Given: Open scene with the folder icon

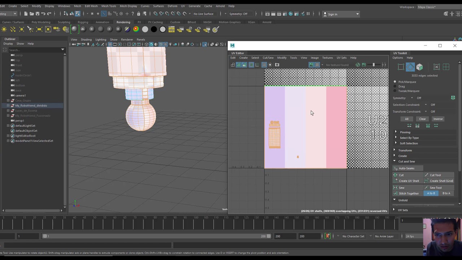Looking at the screenshot, I should click(32, 14).
